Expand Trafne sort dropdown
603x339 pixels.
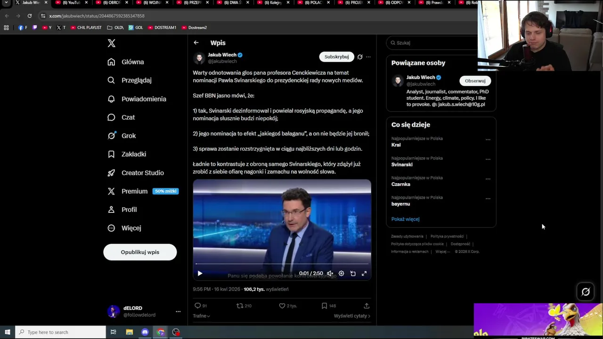pos(201,316)
